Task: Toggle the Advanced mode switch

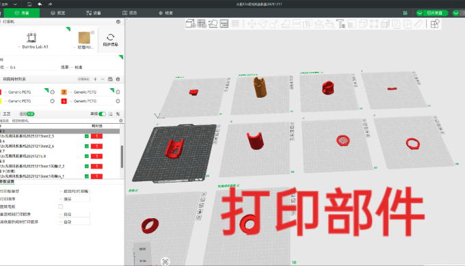Action: tap(102, 114)
